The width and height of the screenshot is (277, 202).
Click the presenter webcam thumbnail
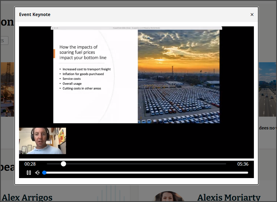(x=43, y=141)
